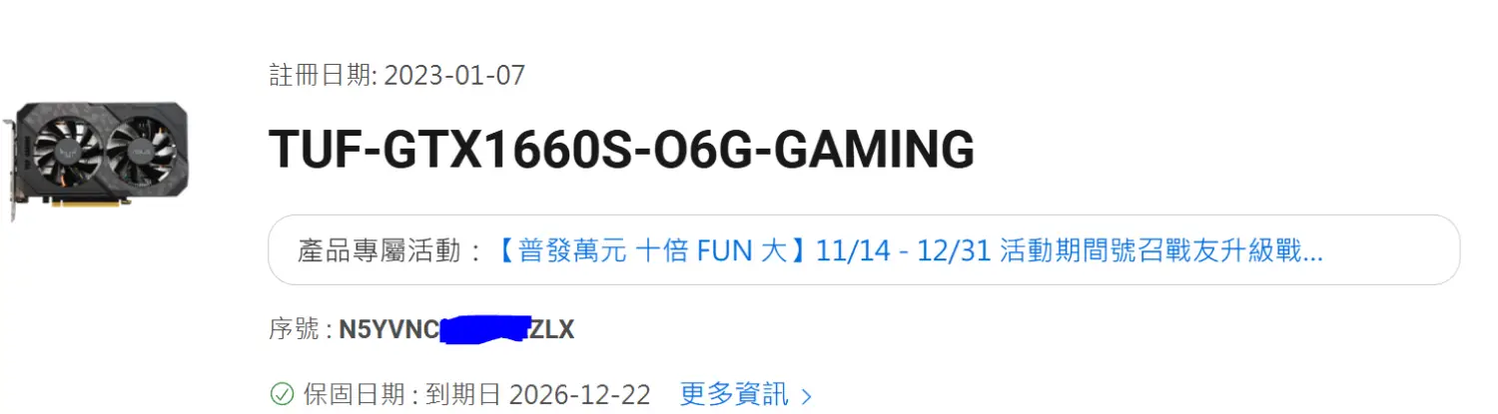The height and width of the screenshot is (414, 1498).
Task: Click the serial number ending ZLX
Action: (x=551, y=329)
